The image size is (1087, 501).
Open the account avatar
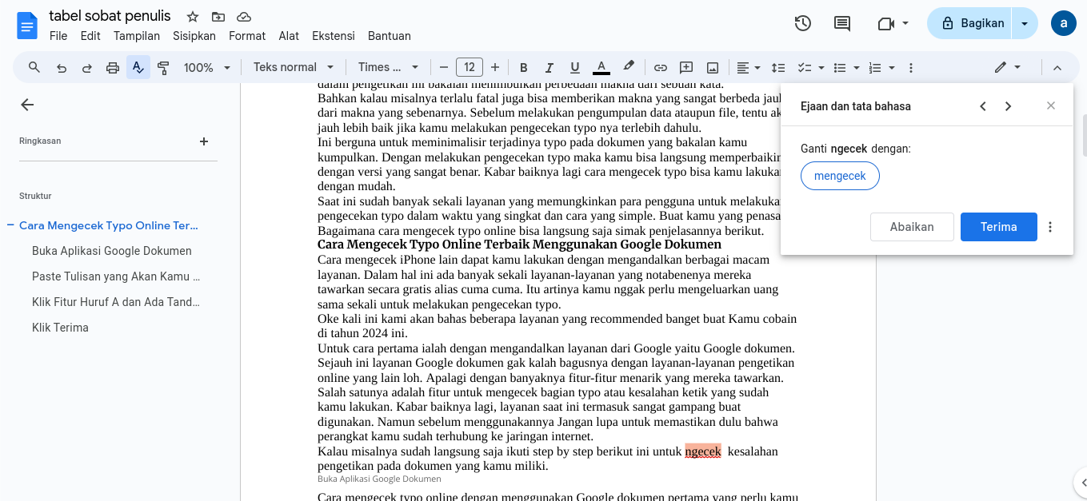pos(1063,23)
